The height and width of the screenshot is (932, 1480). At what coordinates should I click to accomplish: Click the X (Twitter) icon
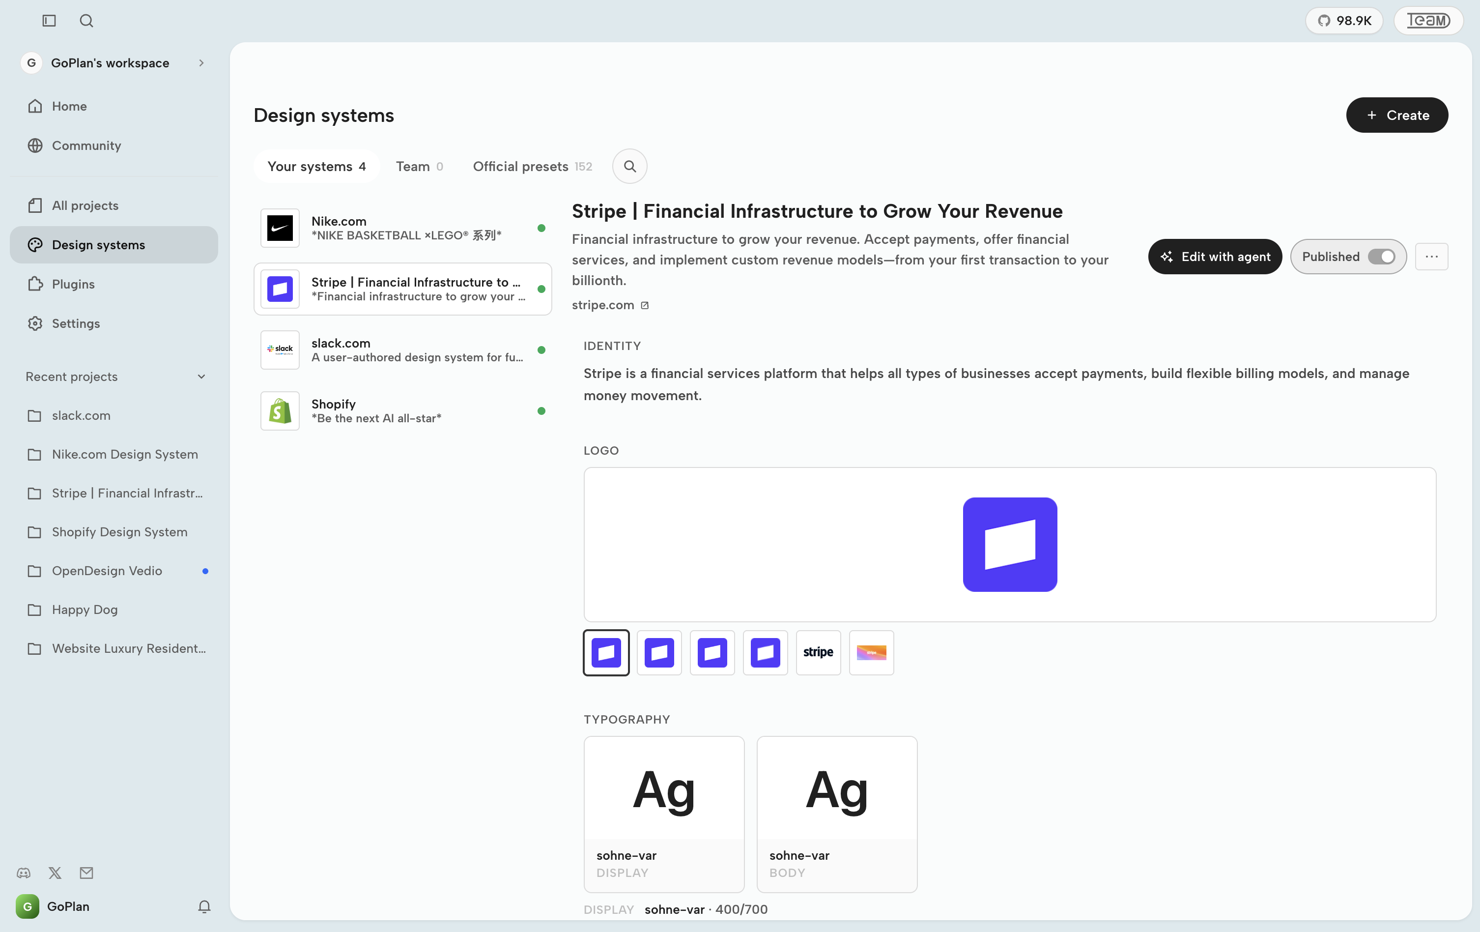[55, 873]
